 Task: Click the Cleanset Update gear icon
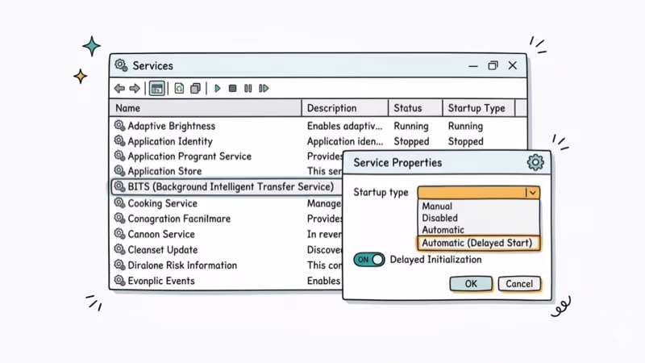119,249
